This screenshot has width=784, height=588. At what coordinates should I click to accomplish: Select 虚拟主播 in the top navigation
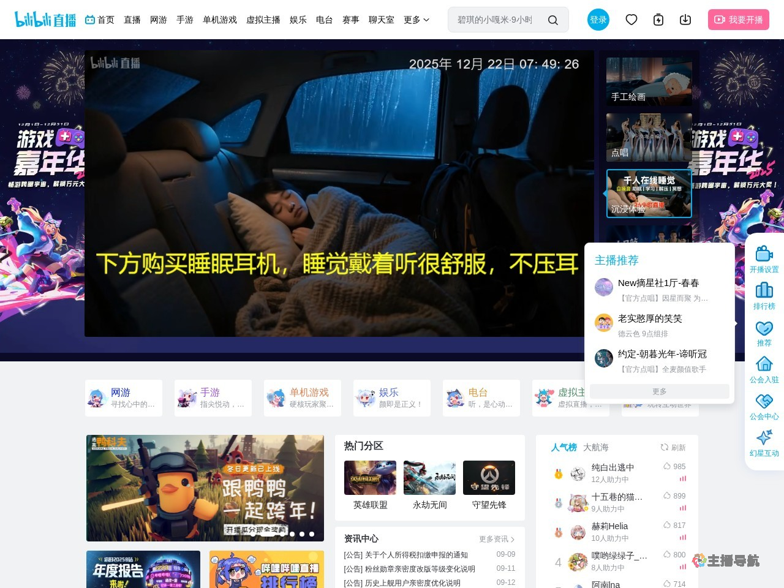263,20
